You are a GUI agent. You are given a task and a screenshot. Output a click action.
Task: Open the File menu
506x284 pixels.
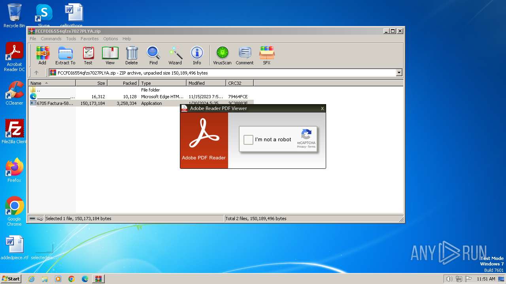[33, 39]
